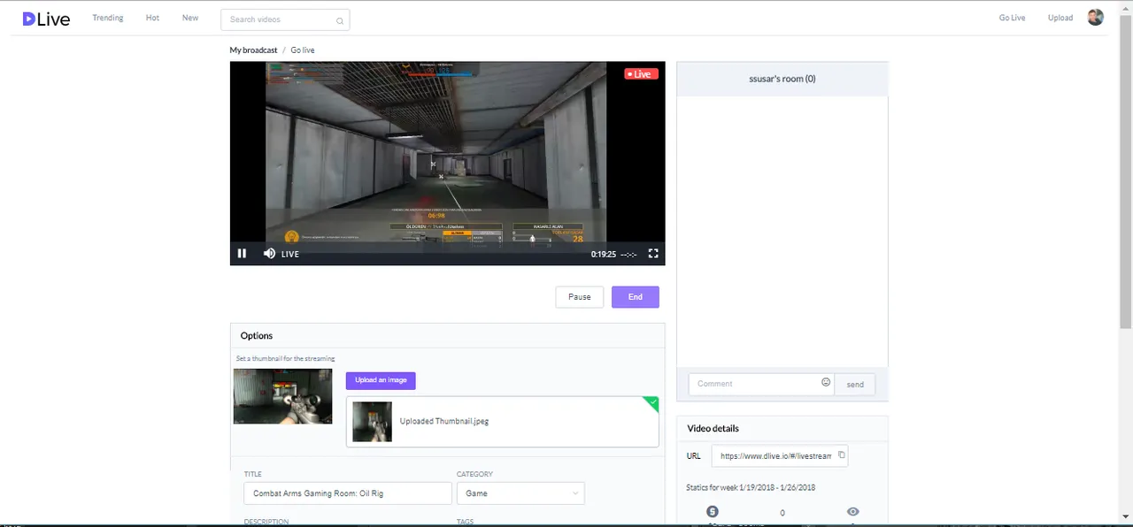Send the chat comment

(x=855, y=384)
